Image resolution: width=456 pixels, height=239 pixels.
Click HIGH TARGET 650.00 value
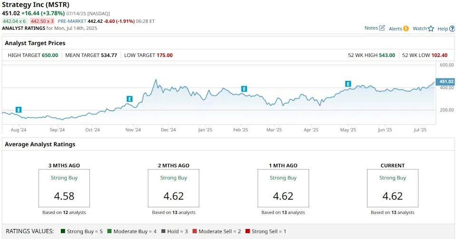click(x=50, y=55)
